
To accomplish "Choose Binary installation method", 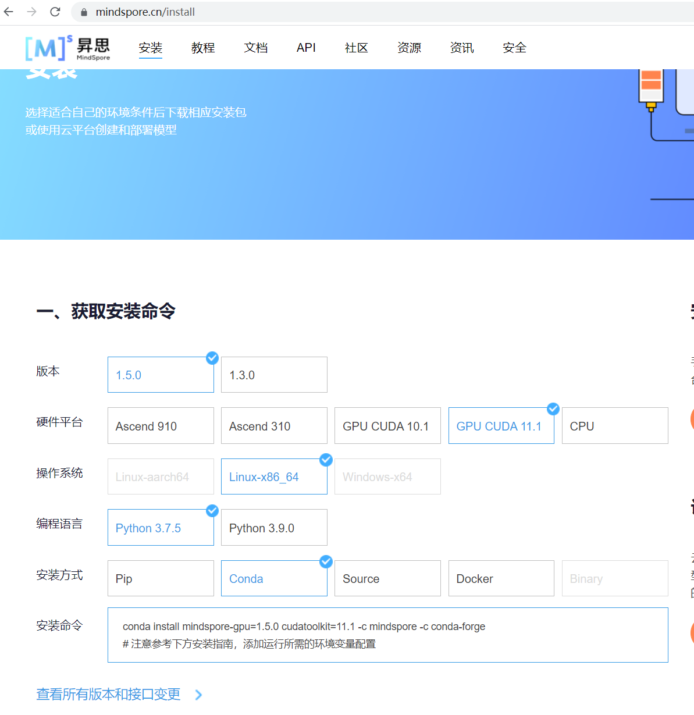I will click(x=615, y=578).
